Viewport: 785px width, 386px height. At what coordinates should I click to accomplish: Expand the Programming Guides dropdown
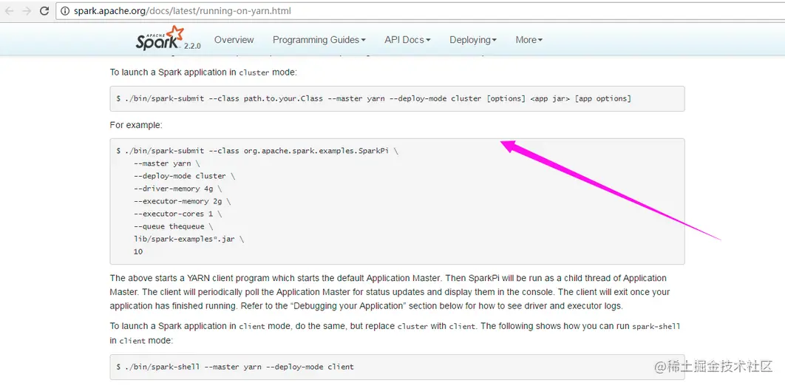coord(319,39)
